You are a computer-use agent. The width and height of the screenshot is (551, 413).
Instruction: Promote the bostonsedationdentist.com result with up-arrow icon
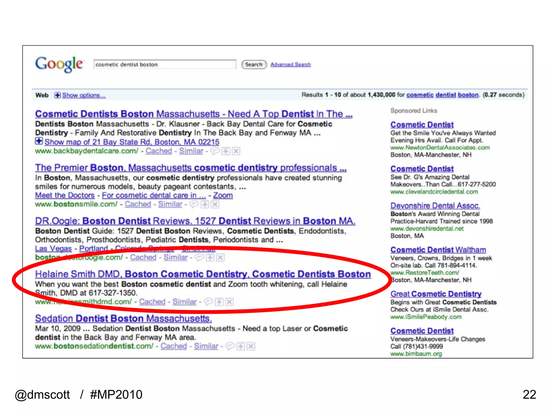pos(241,346)
